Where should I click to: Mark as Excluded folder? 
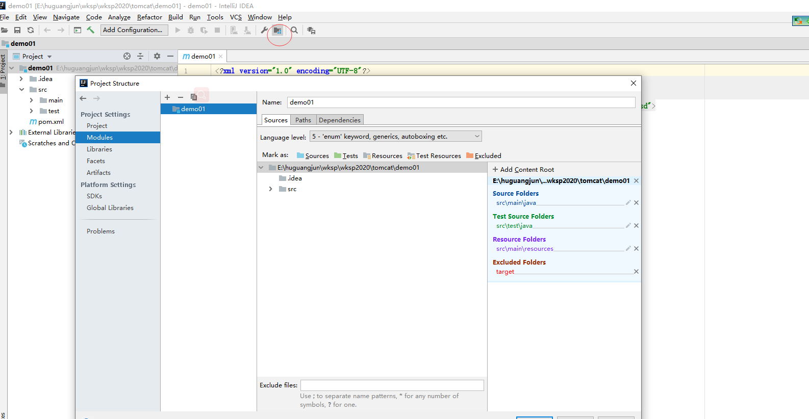point(484,155)
